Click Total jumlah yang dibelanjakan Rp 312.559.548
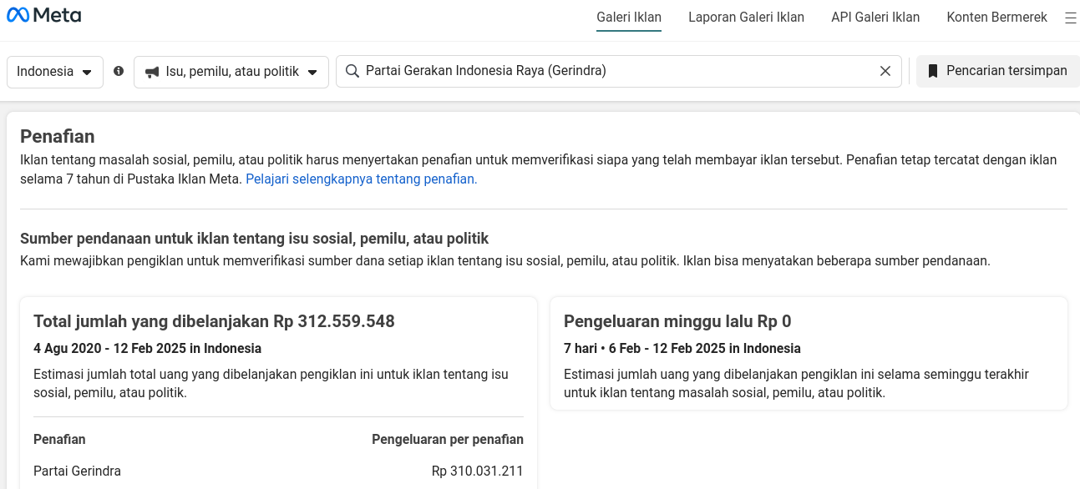 pos(214,321)
